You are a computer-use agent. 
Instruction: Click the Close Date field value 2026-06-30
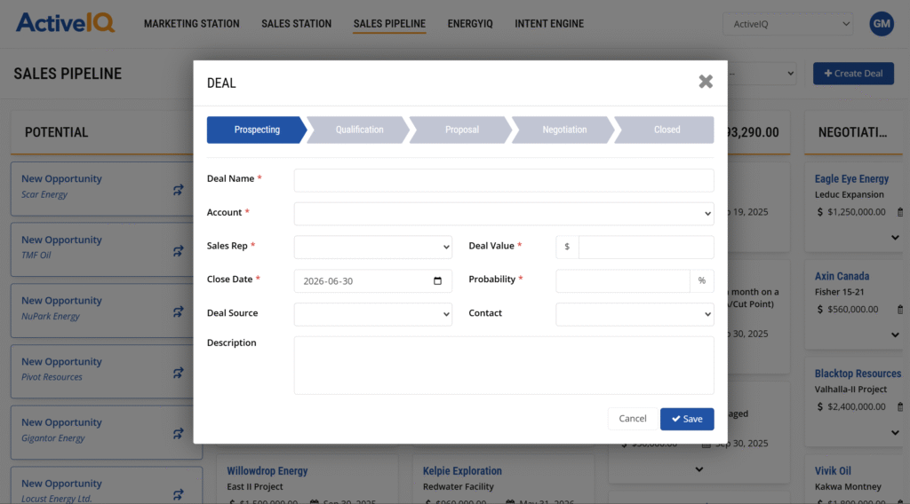pyautogui.click(x=328, y=281)
